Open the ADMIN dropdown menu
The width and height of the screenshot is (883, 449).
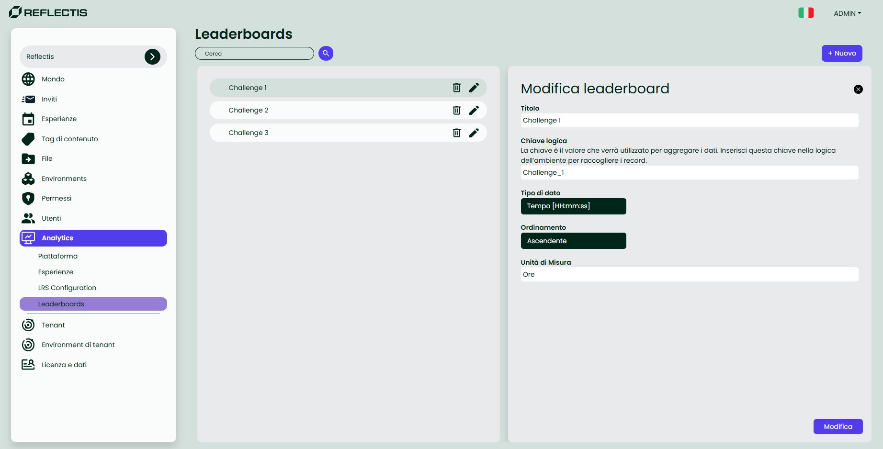(847, 13)
